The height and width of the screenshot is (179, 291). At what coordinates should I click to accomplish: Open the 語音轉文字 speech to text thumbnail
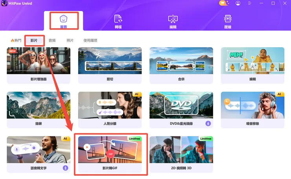pos(39,149)
